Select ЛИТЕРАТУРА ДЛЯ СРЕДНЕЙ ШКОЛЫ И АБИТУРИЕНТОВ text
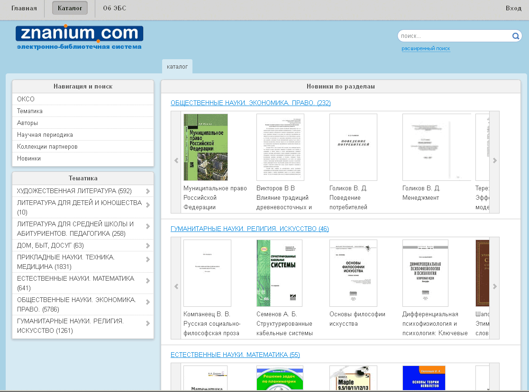This screenshot has width=529, height=392. coord(75,229)
